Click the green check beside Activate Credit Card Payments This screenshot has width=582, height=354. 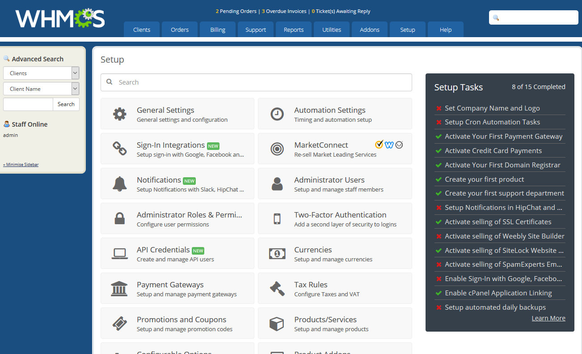click(x=439, y=151)
